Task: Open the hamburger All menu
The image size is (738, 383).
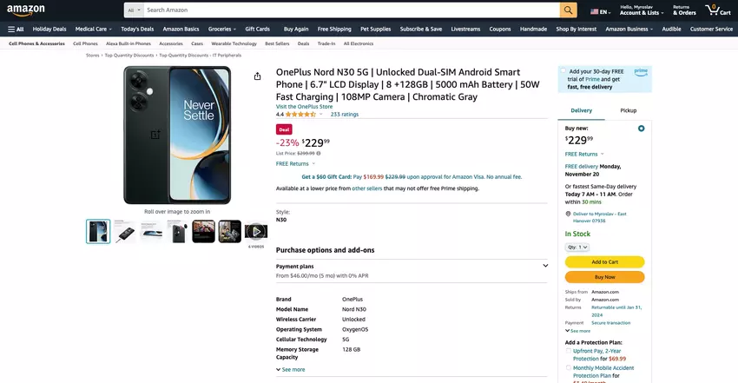Action: (16, 30)
